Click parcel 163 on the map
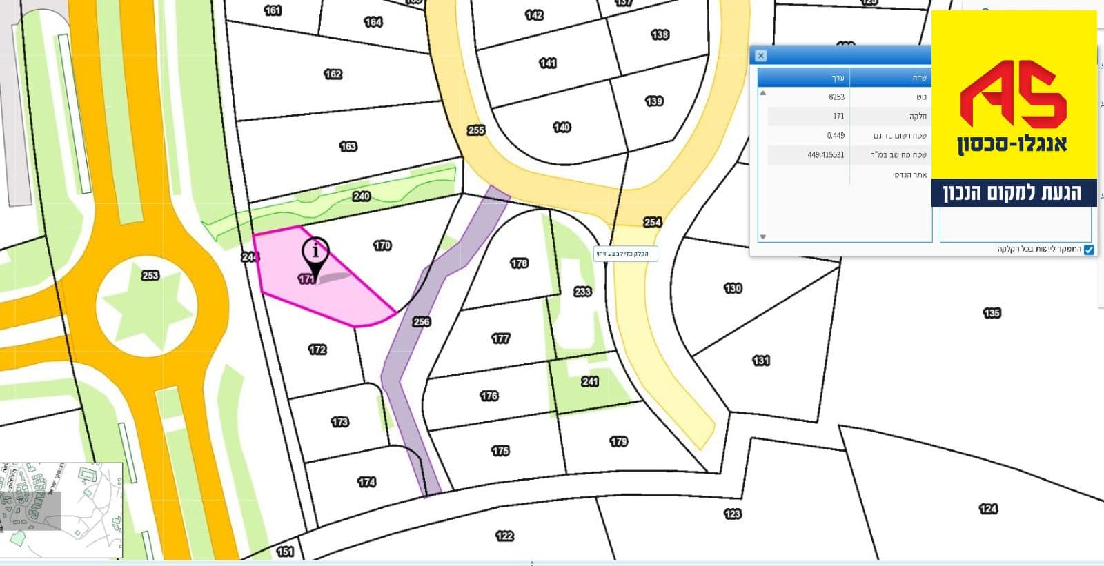The image size is (1104, 566). [348, 146]
